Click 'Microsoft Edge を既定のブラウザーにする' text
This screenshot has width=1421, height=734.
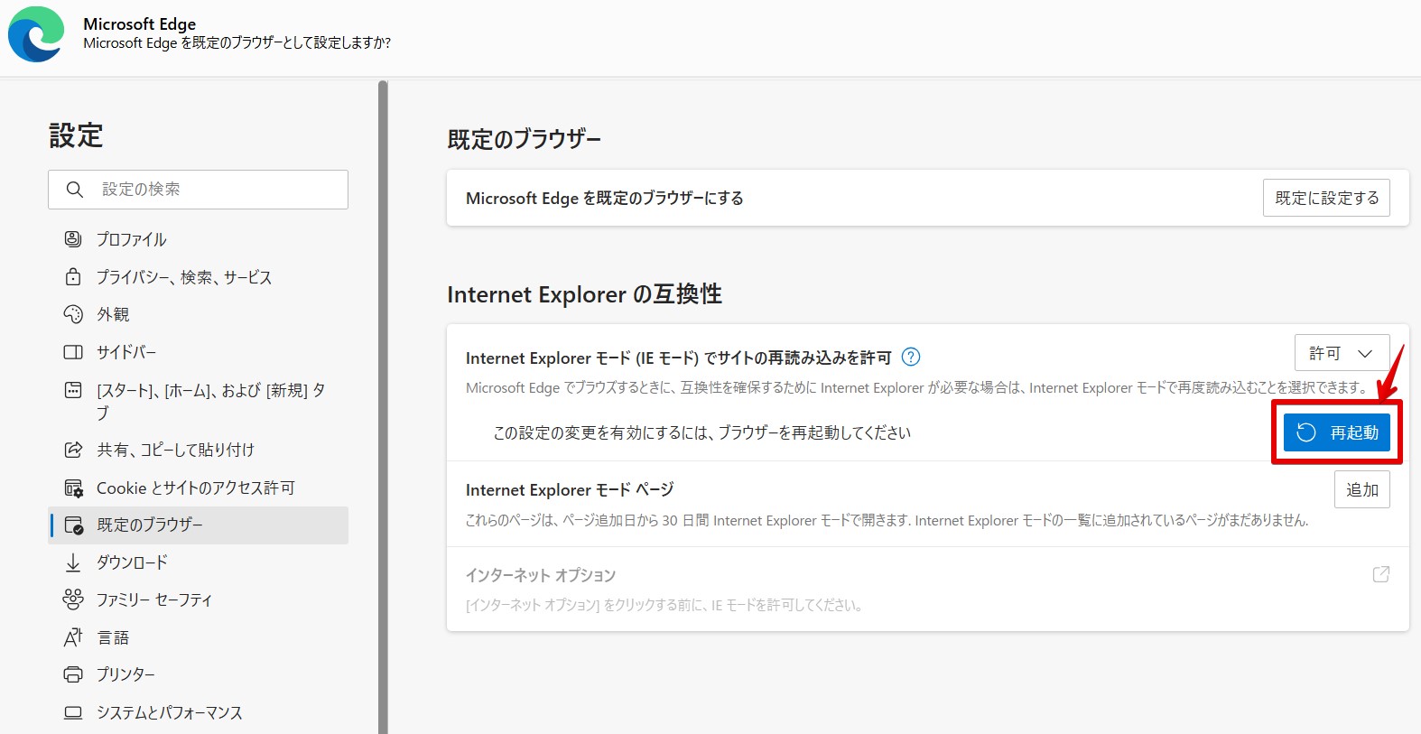(x=605, y=198)
